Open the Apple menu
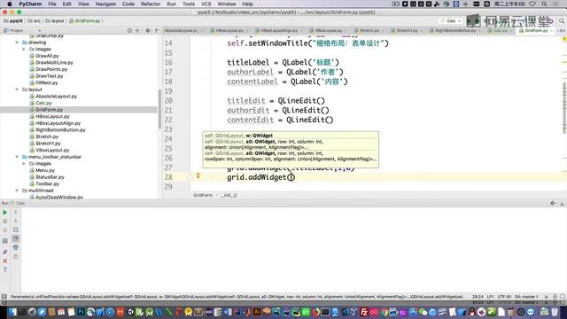The width and height of the screenshot is (567, 319). click(10, 4)
